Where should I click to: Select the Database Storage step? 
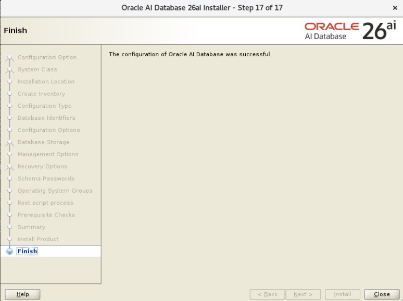coord(43,142)
